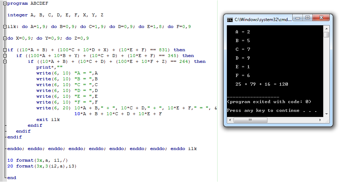This screenshot has width=340, height=182.
Task: Click the 'enddo ilk' text at end of enddo line
Action: tap(184, 149)
